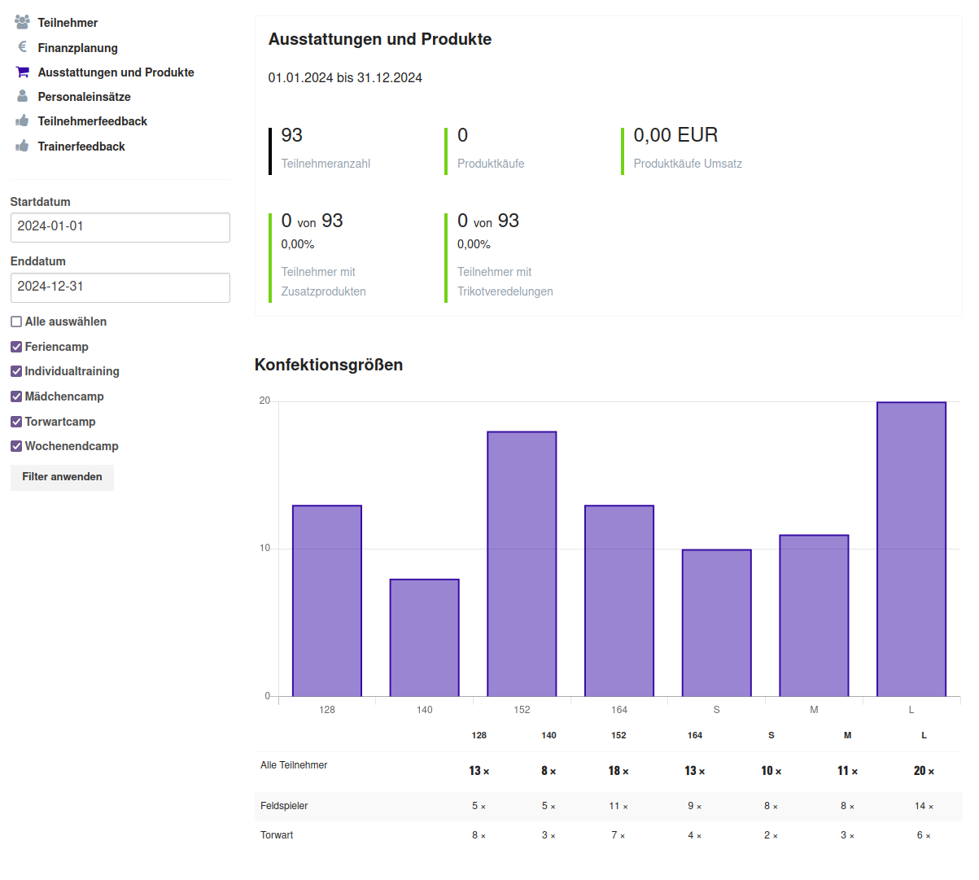Focus the Startdatum input field
Image resolution: width=979 pixels, height=880 pixels.
(120, 227)
